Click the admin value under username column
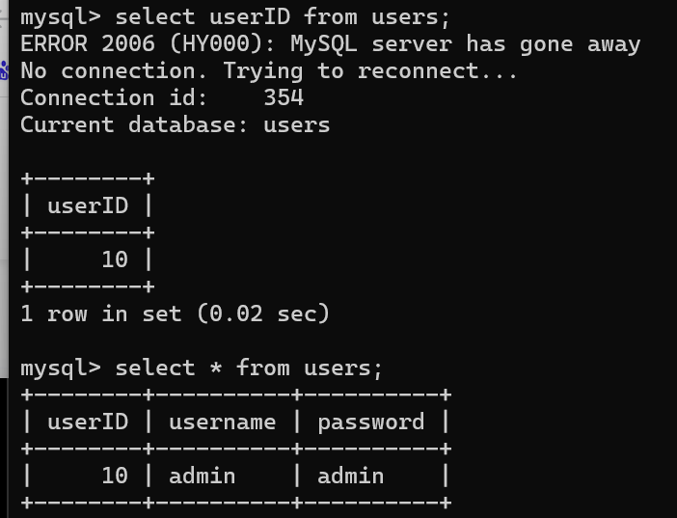 pos(202,477)
